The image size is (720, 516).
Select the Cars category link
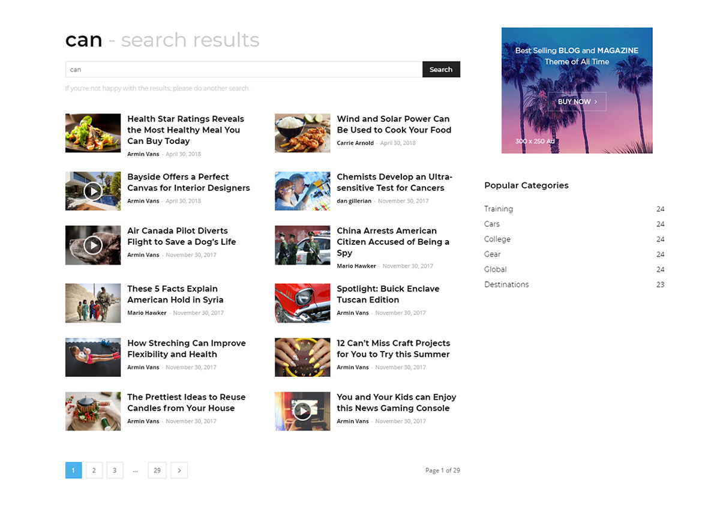[x=492, y=224]
